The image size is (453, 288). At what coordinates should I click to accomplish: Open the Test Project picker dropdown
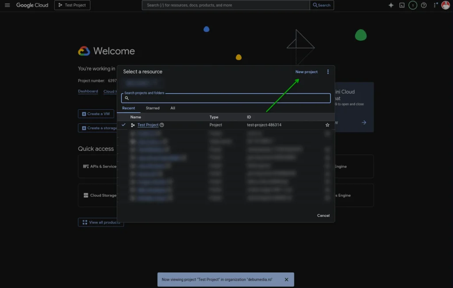pyautogui.click(x=73, y=5)
